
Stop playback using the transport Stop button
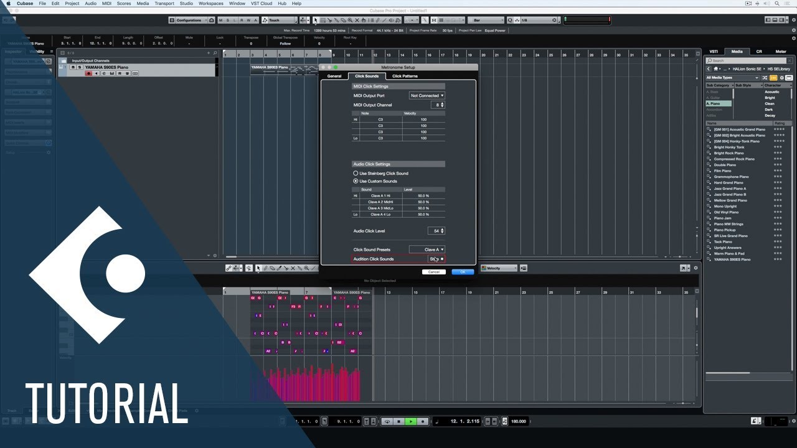[x=399, y=421]
